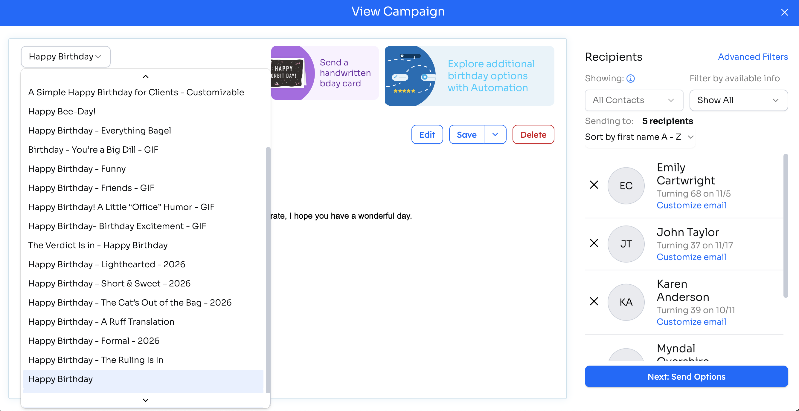The height and width of the screenshot is (411, 799).
Task: Select Happy Birthday - A Ruff Translation
Action: [x=143, y=322]
